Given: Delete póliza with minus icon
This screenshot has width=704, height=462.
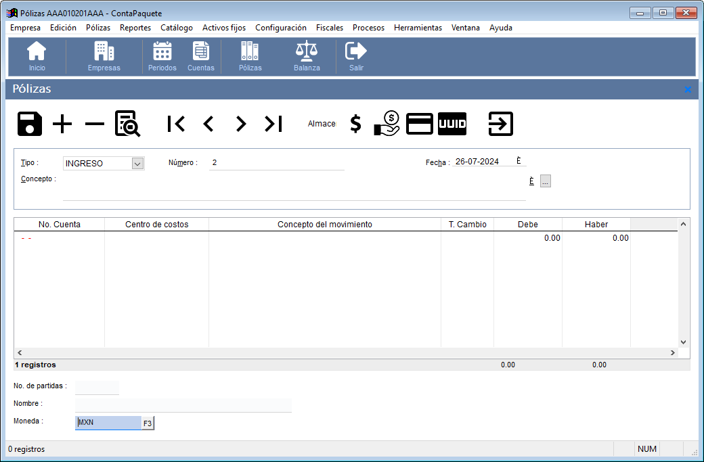Looking at the screenshot, I should point(94,124).
